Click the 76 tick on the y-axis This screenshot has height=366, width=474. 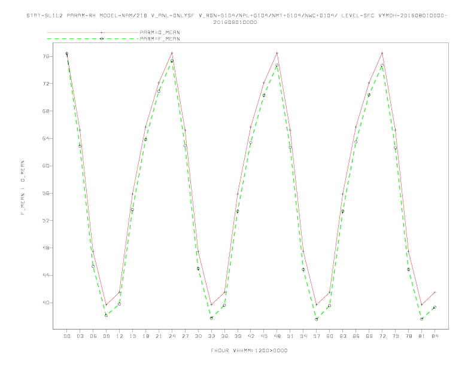(x=46, y=56)
